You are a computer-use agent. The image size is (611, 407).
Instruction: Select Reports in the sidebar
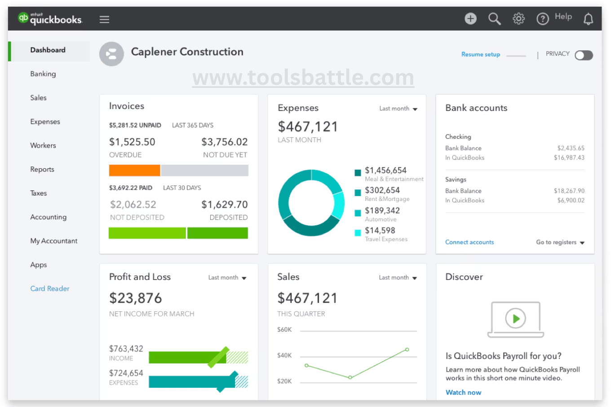[42, 169]
